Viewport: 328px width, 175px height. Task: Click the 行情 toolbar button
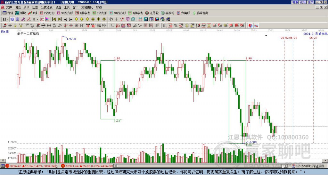click(x=8, y=13)
